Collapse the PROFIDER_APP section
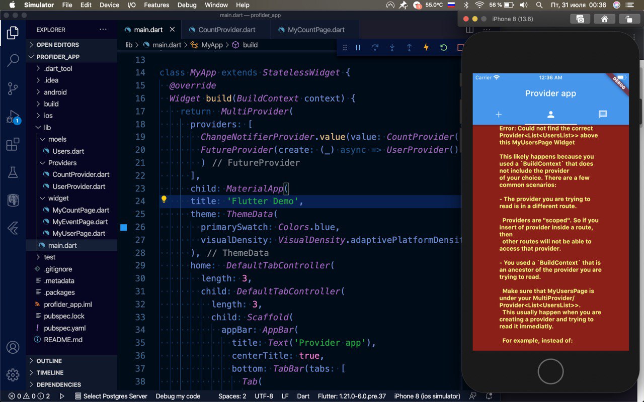644x402 pixels. coord(71,57)
